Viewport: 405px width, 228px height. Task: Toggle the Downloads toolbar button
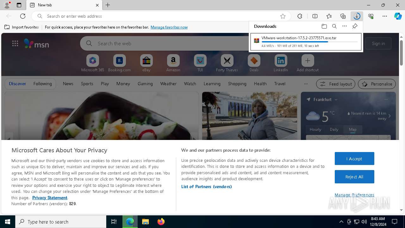(x=357, y=16)
